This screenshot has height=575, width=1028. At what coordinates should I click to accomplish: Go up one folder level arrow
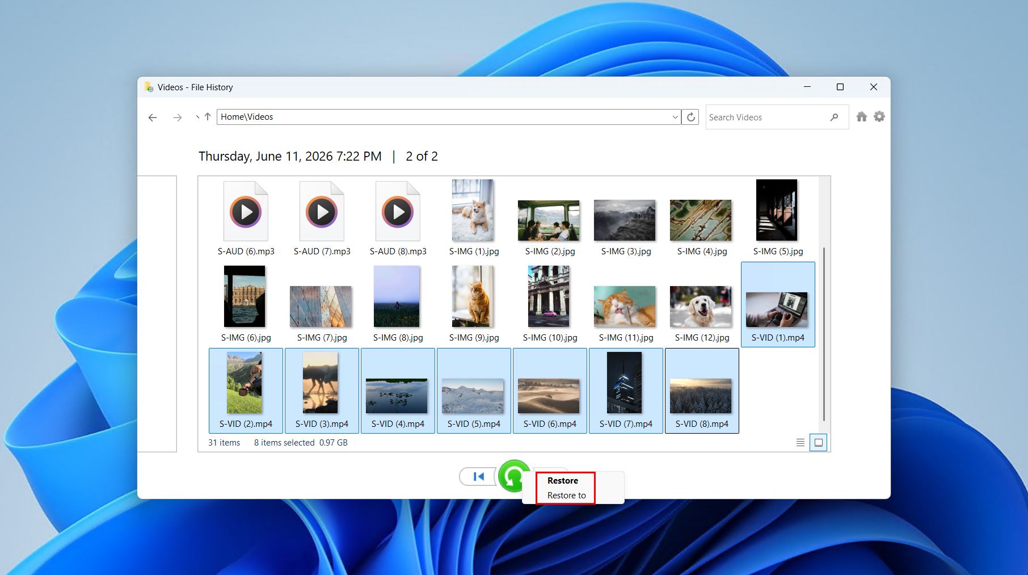[x=208, y=117]
